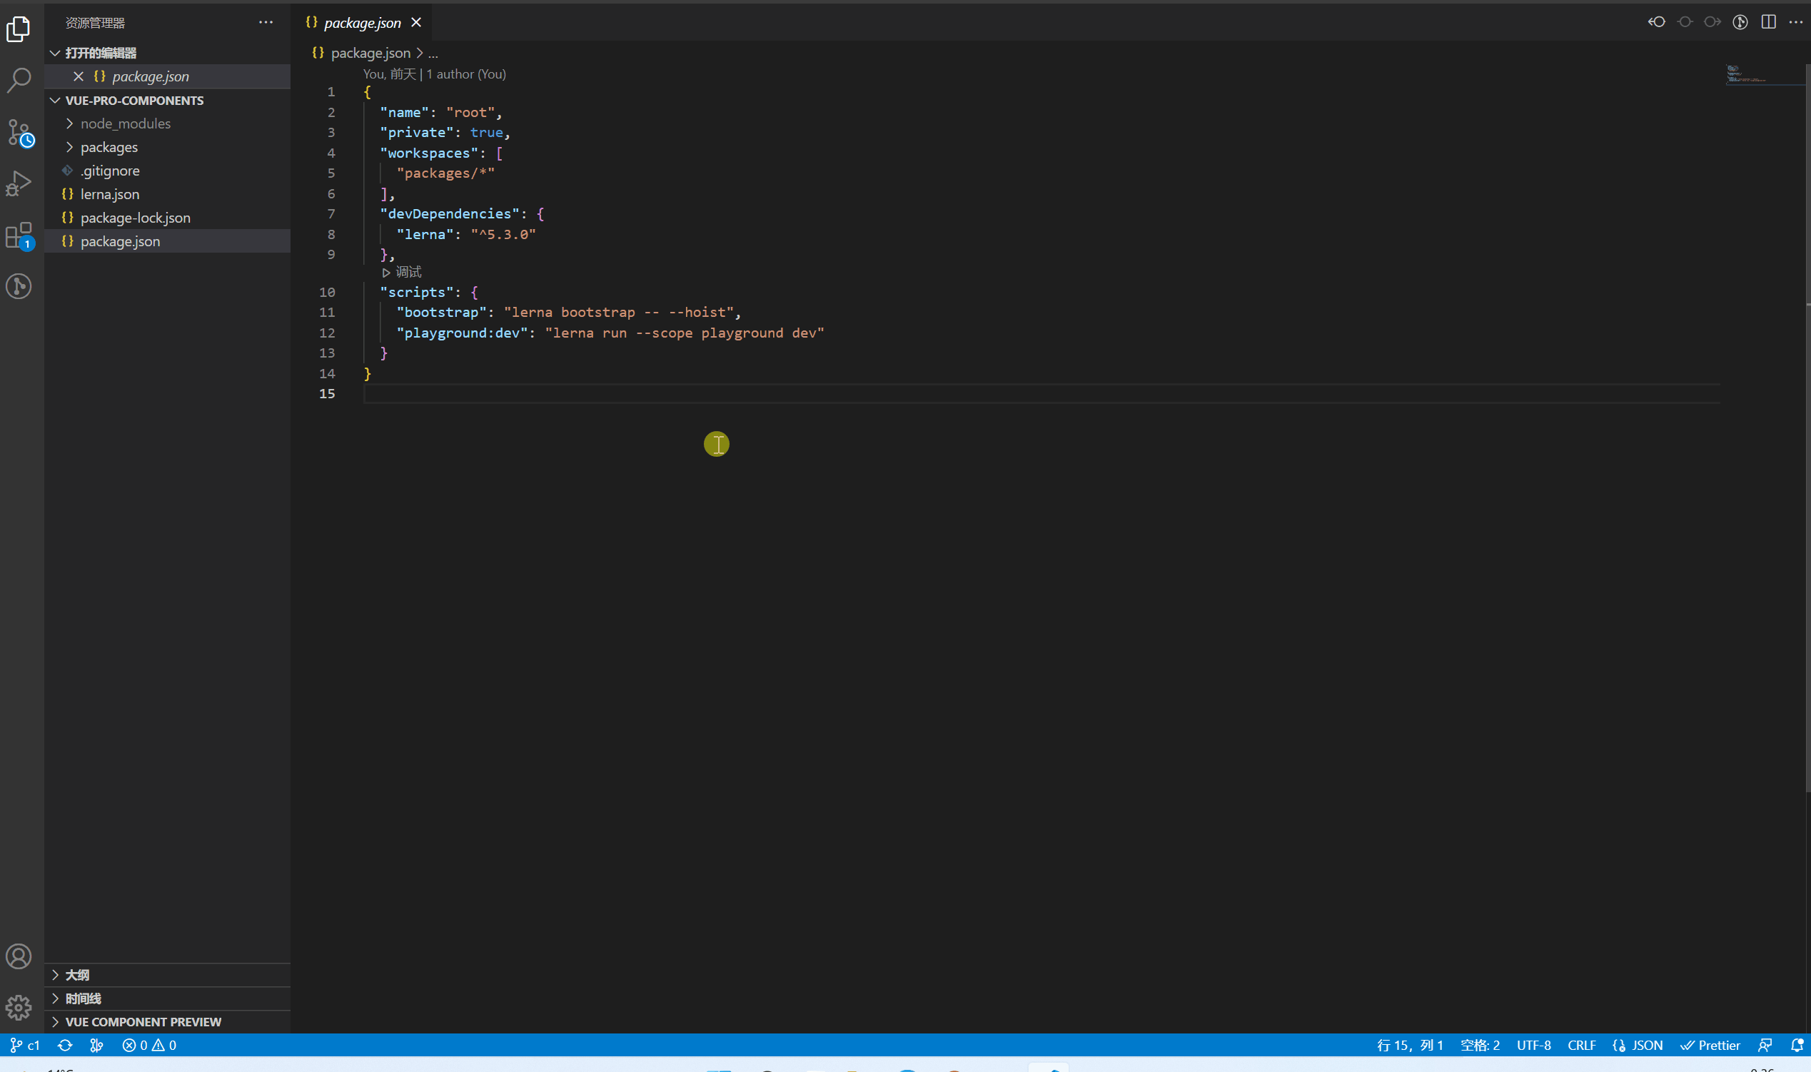
Task: Change the UTF-8 file encoding
Action: (1533, 1046)
